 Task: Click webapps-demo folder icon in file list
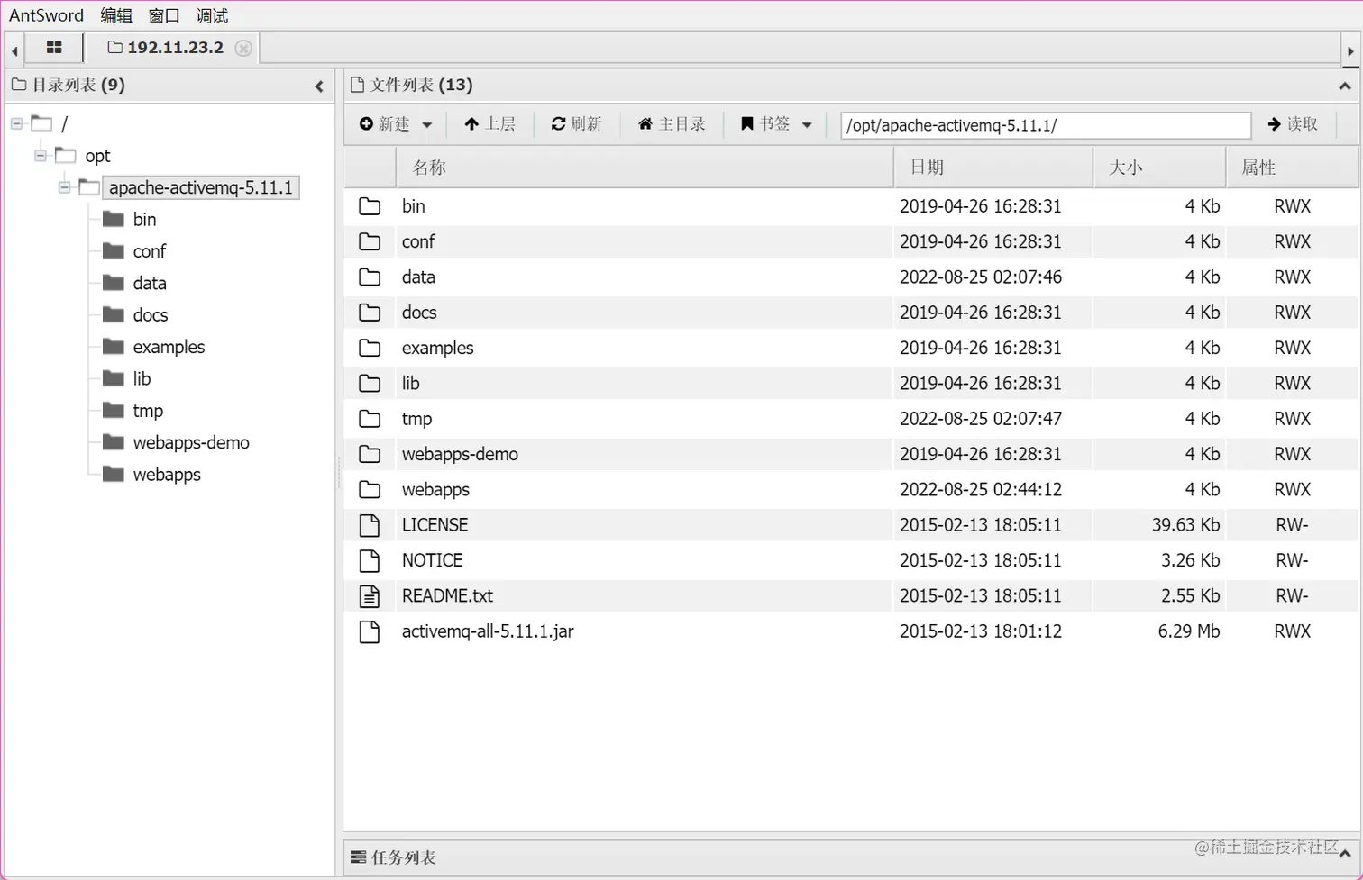pos(370,454)
